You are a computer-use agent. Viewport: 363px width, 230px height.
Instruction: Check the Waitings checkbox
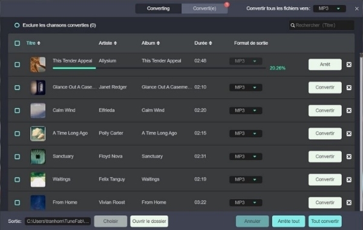(x=17, y=180)
